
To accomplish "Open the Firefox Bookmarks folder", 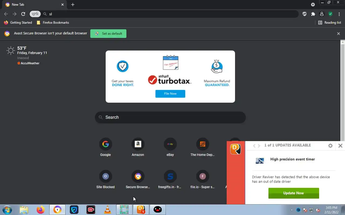I will pos(53,23).
